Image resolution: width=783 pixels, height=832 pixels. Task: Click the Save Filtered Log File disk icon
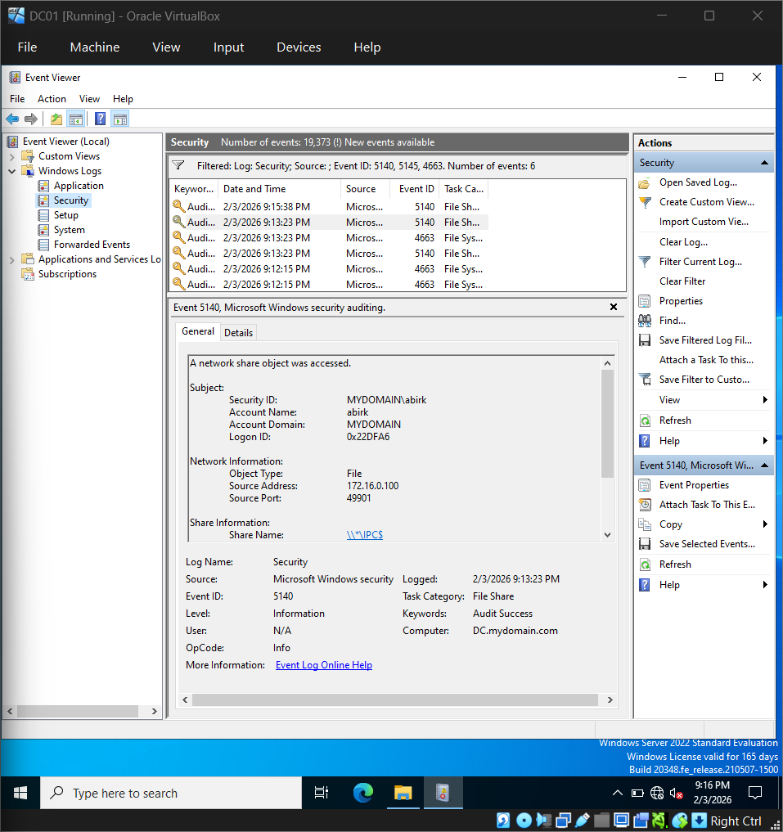point(645,340)
